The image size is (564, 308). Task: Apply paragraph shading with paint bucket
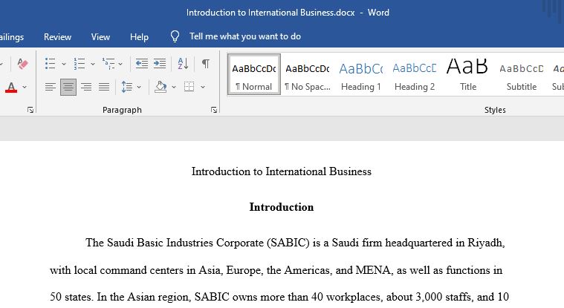pos(161,87)
